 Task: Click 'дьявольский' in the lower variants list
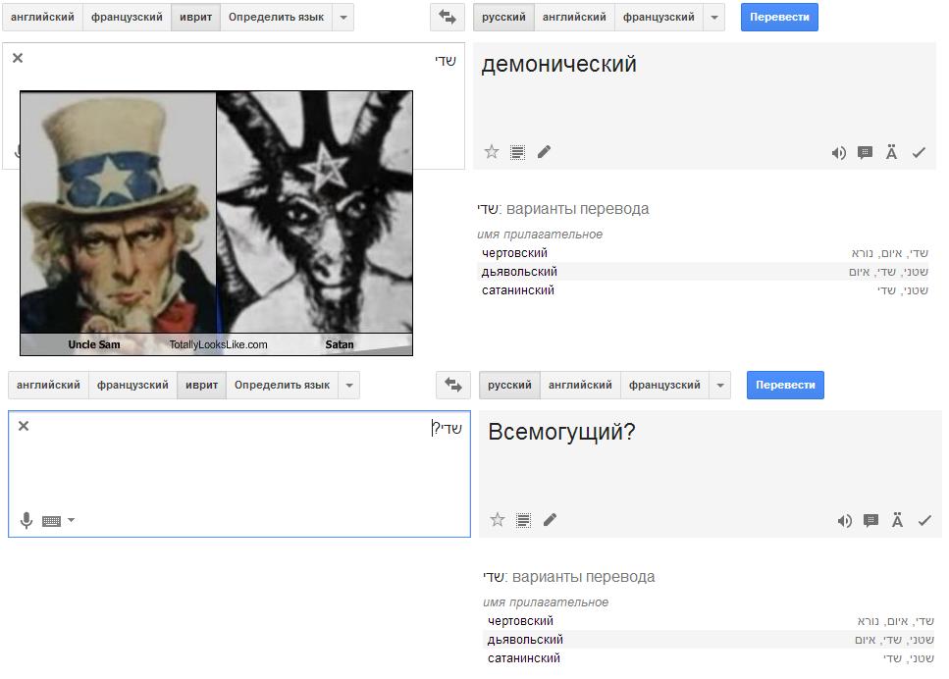coord(525,640)
